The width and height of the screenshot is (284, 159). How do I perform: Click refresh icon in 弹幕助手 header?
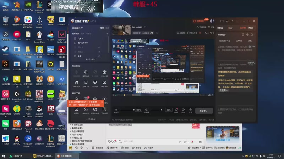pos(252,34)
